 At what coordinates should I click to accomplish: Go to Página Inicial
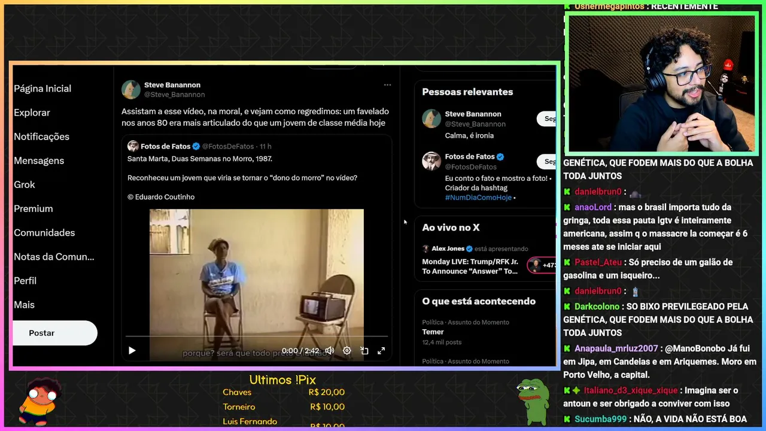pos(42,89)
